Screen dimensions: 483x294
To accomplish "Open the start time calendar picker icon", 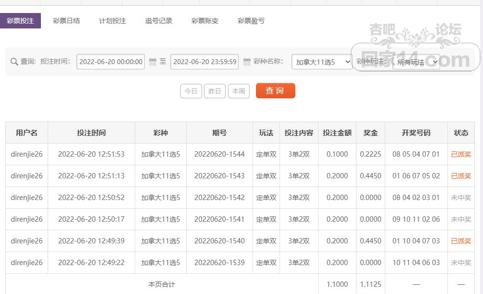I will pyautogui.click(x=153, y=62).
